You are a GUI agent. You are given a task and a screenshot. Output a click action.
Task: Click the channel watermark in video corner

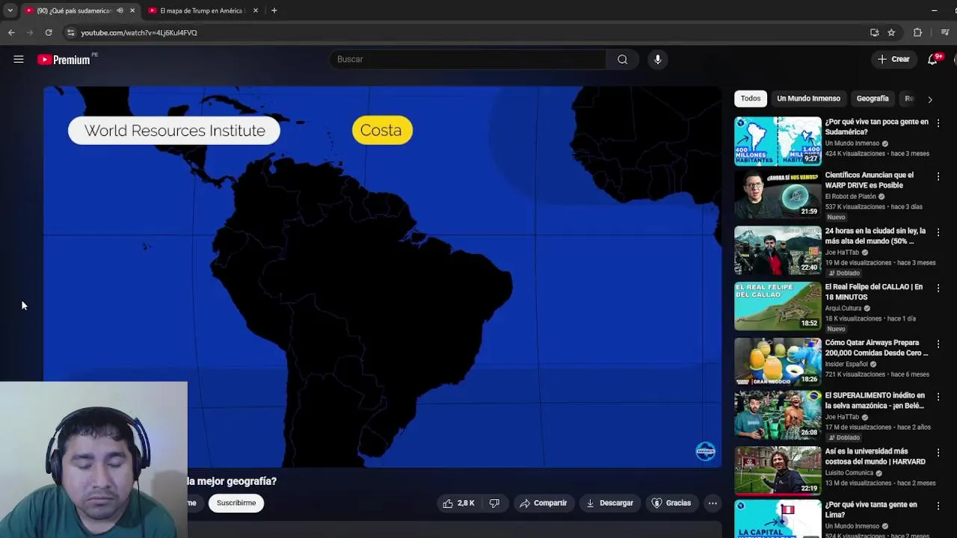[705, 451]
